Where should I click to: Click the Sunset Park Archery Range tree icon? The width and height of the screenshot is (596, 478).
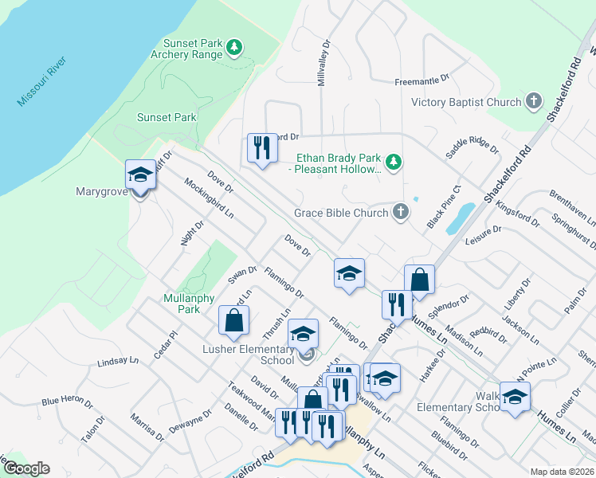tap(233, 49)
